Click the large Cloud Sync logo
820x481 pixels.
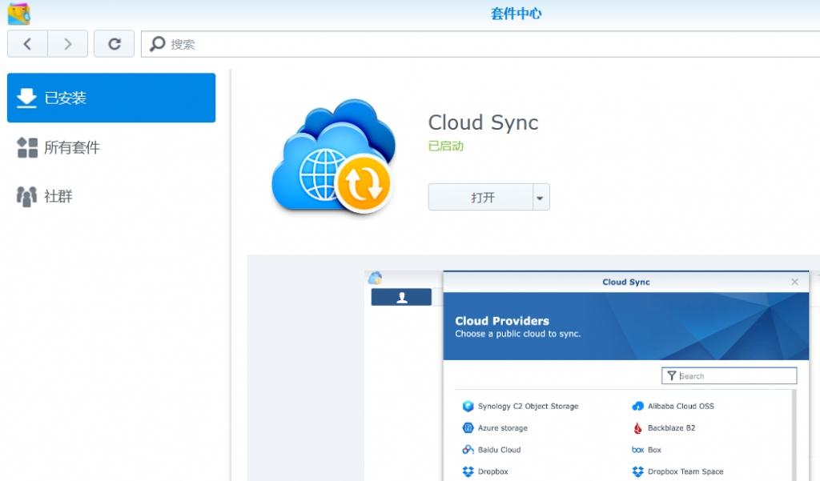(x=334, y=157)
